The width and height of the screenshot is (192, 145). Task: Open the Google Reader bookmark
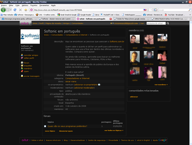(84, 15)
